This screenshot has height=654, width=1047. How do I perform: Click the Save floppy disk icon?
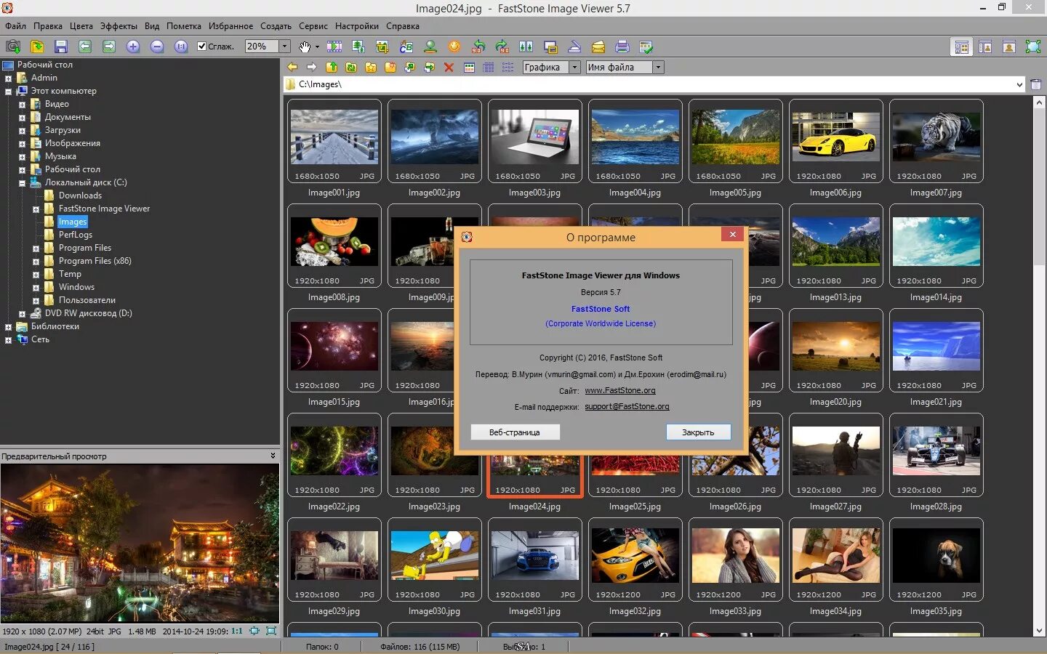pos(61,47)
